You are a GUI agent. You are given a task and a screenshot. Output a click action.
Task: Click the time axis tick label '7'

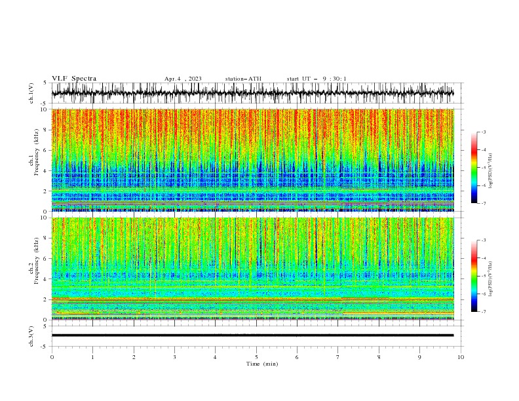tap(338, 357)
